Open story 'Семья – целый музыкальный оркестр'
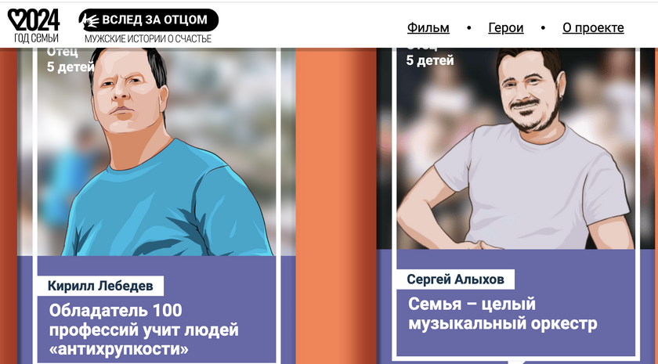The image size is (658, 364). 502,313
